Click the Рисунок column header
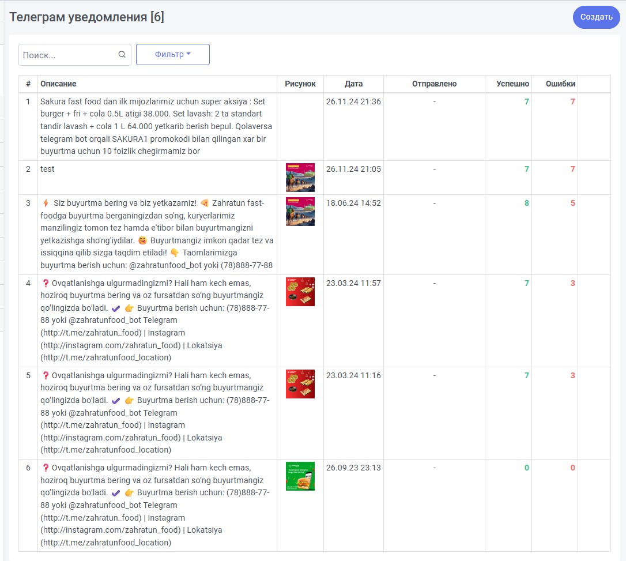The image size is (626, 561). tap(300, 84)
